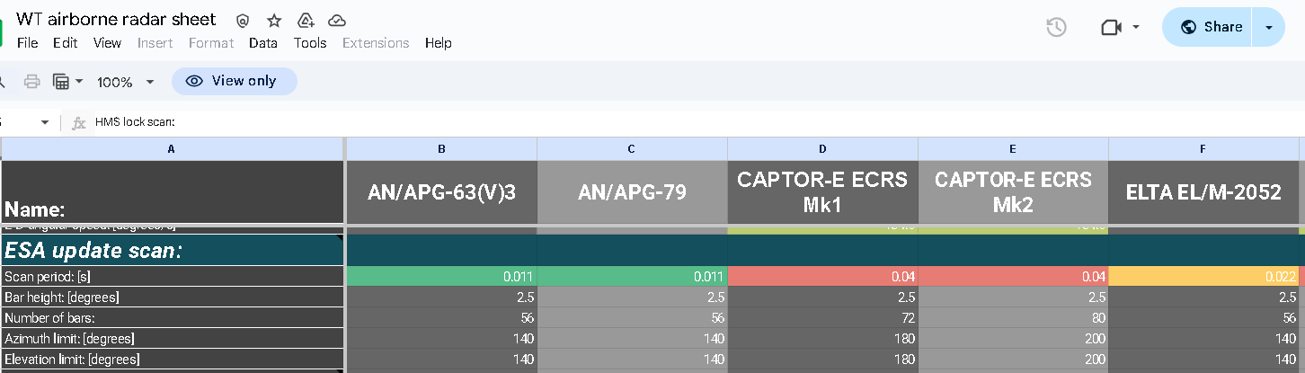Select column D header
This screenshot has width=1305, height=373.
[x=822, y=149]
